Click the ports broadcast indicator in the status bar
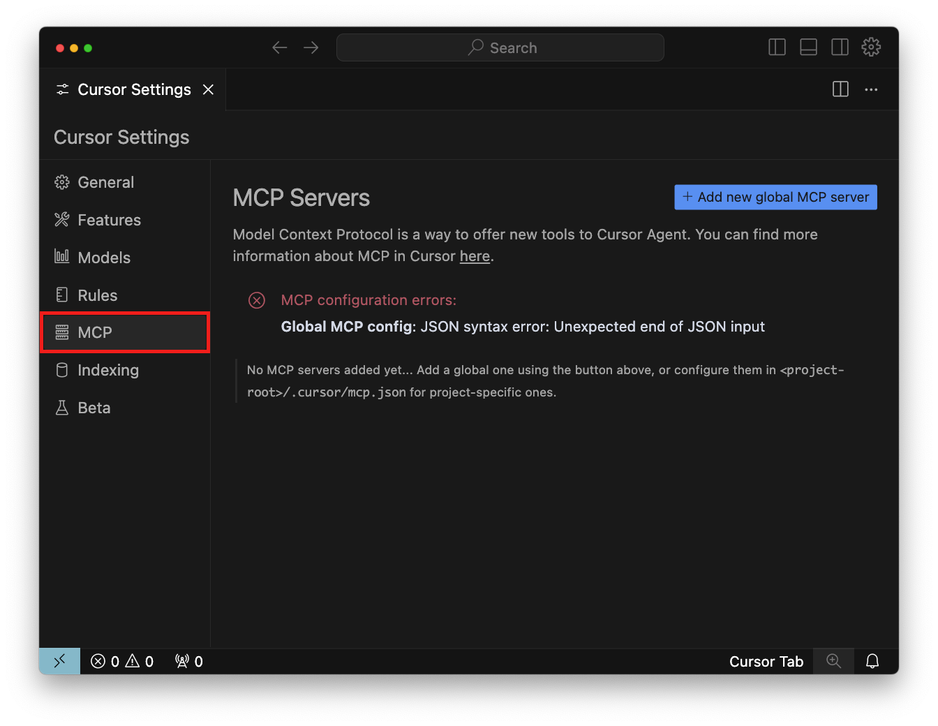Image resolution: width=938 pixels, height=726 pixels. click(189, 661)
